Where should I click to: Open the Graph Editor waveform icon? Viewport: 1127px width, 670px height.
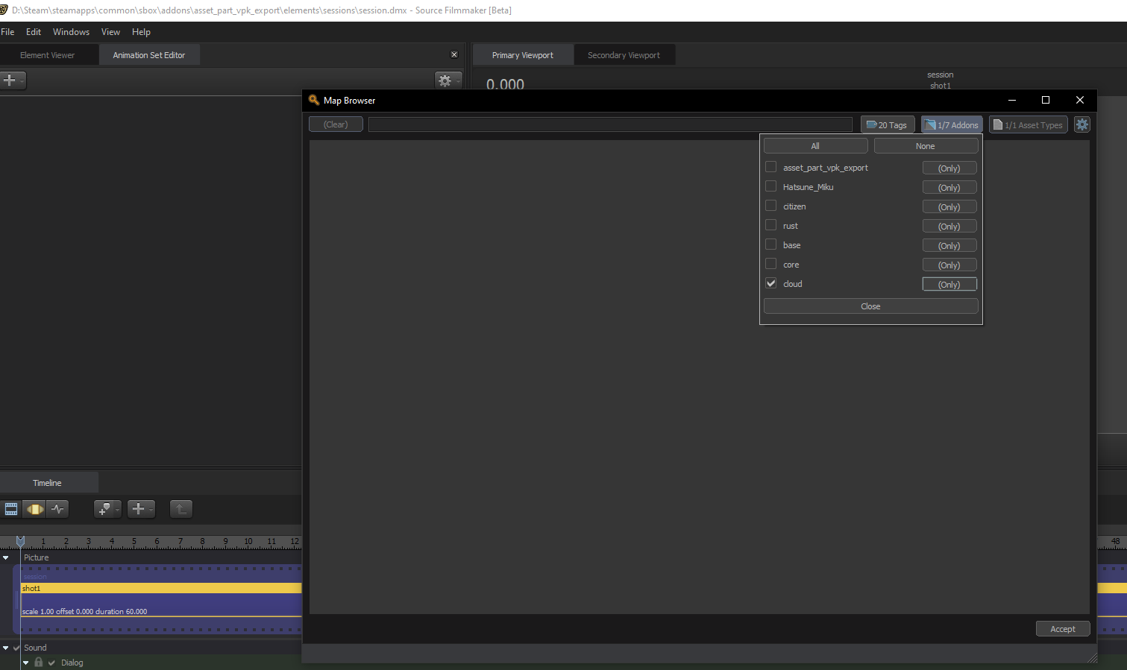tap(57, 508)
